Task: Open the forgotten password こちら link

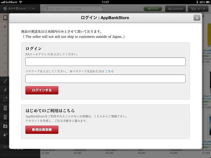Action: [x=109, y=71]
